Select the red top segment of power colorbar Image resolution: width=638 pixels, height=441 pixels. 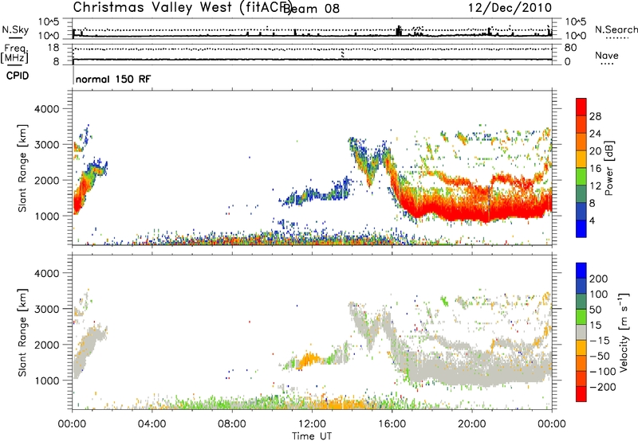581,107
